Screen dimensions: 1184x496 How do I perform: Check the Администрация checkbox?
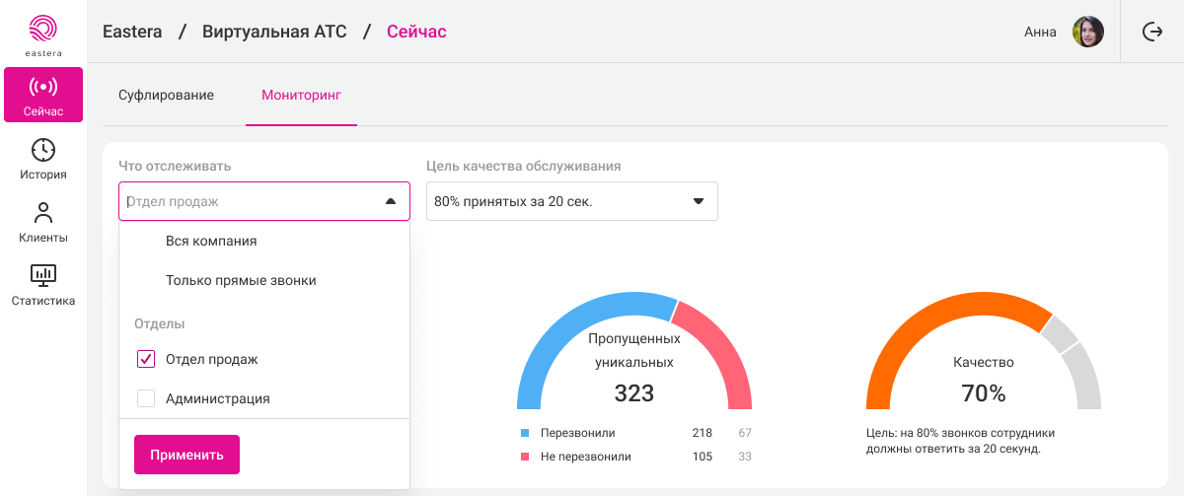(146, 399)
